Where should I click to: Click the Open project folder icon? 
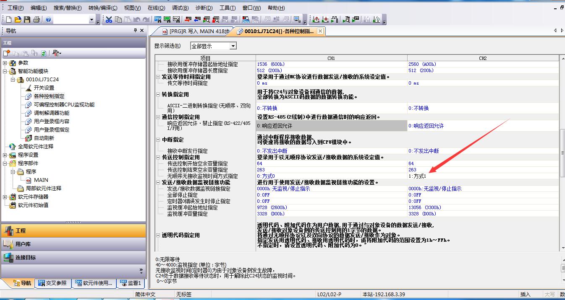coord(18,20)
